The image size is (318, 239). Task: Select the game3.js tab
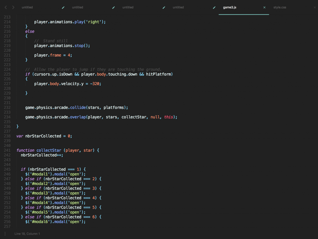(229, 7)
